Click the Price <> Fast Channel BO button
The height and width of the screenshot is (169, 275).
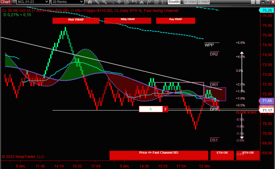(159, 155)
